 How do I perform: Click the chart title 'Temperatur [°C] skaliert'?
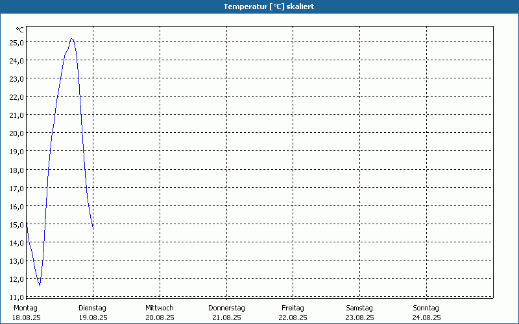pos(269,6)
